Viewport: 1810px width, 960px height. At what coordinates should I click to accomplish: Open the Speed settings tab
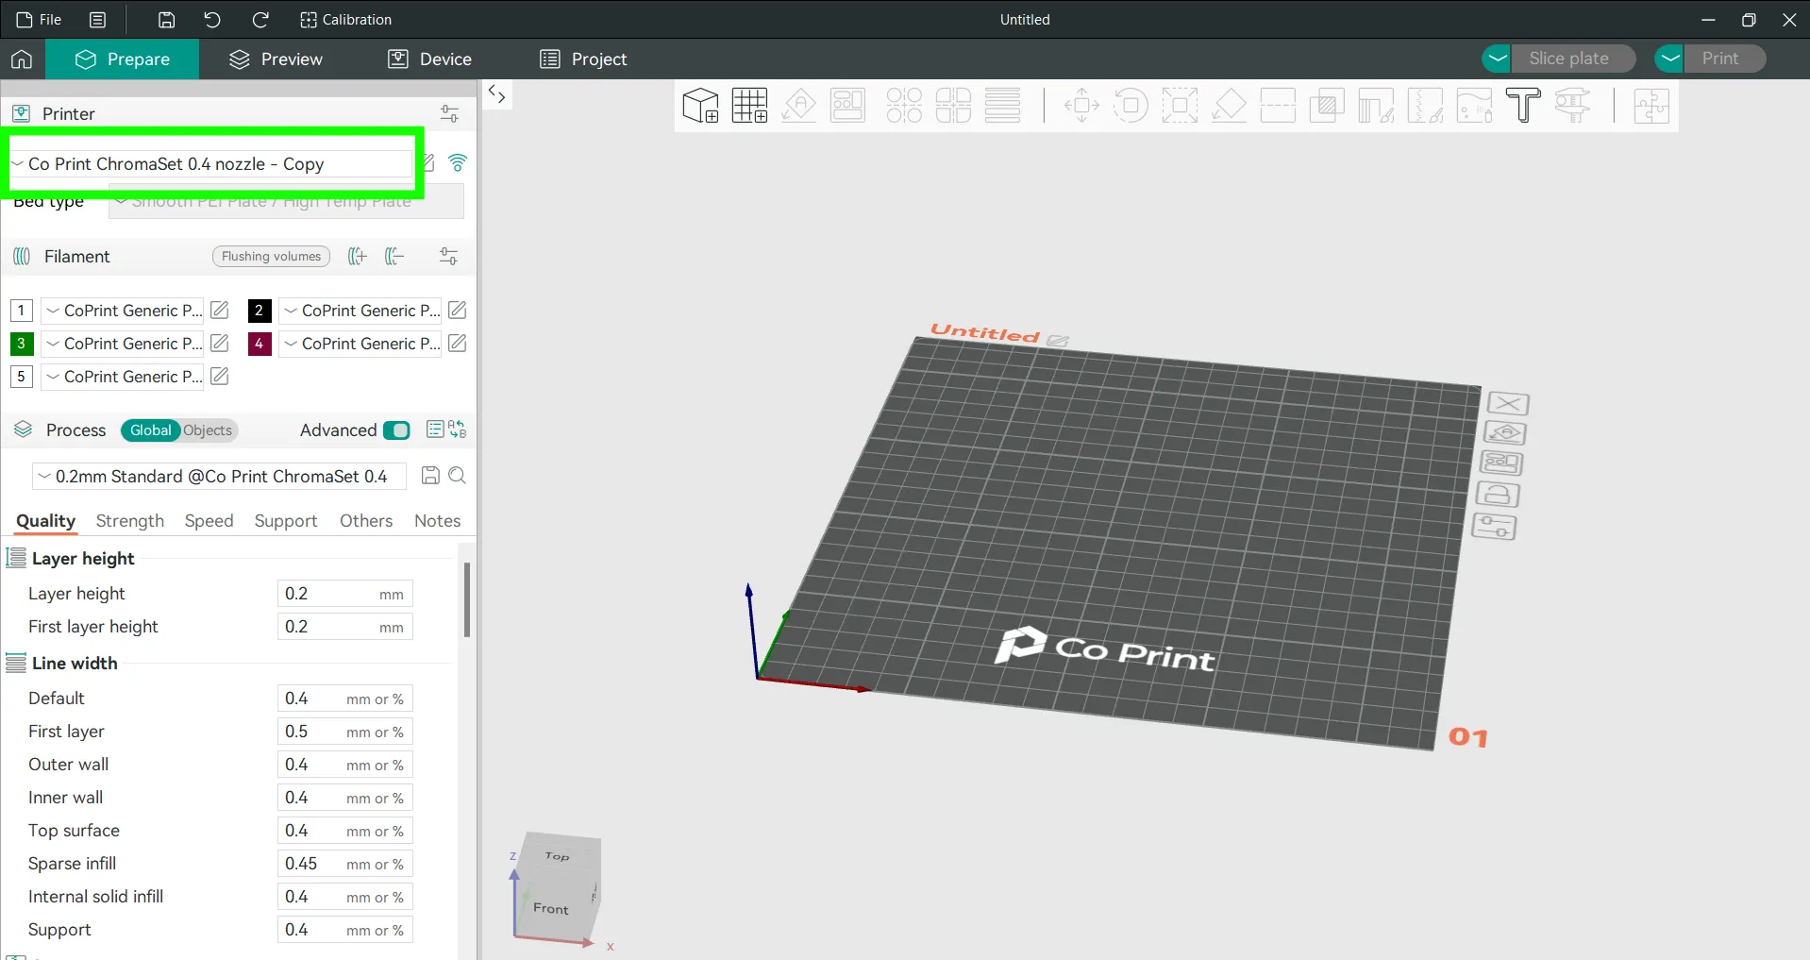click(x=209, y=521)
